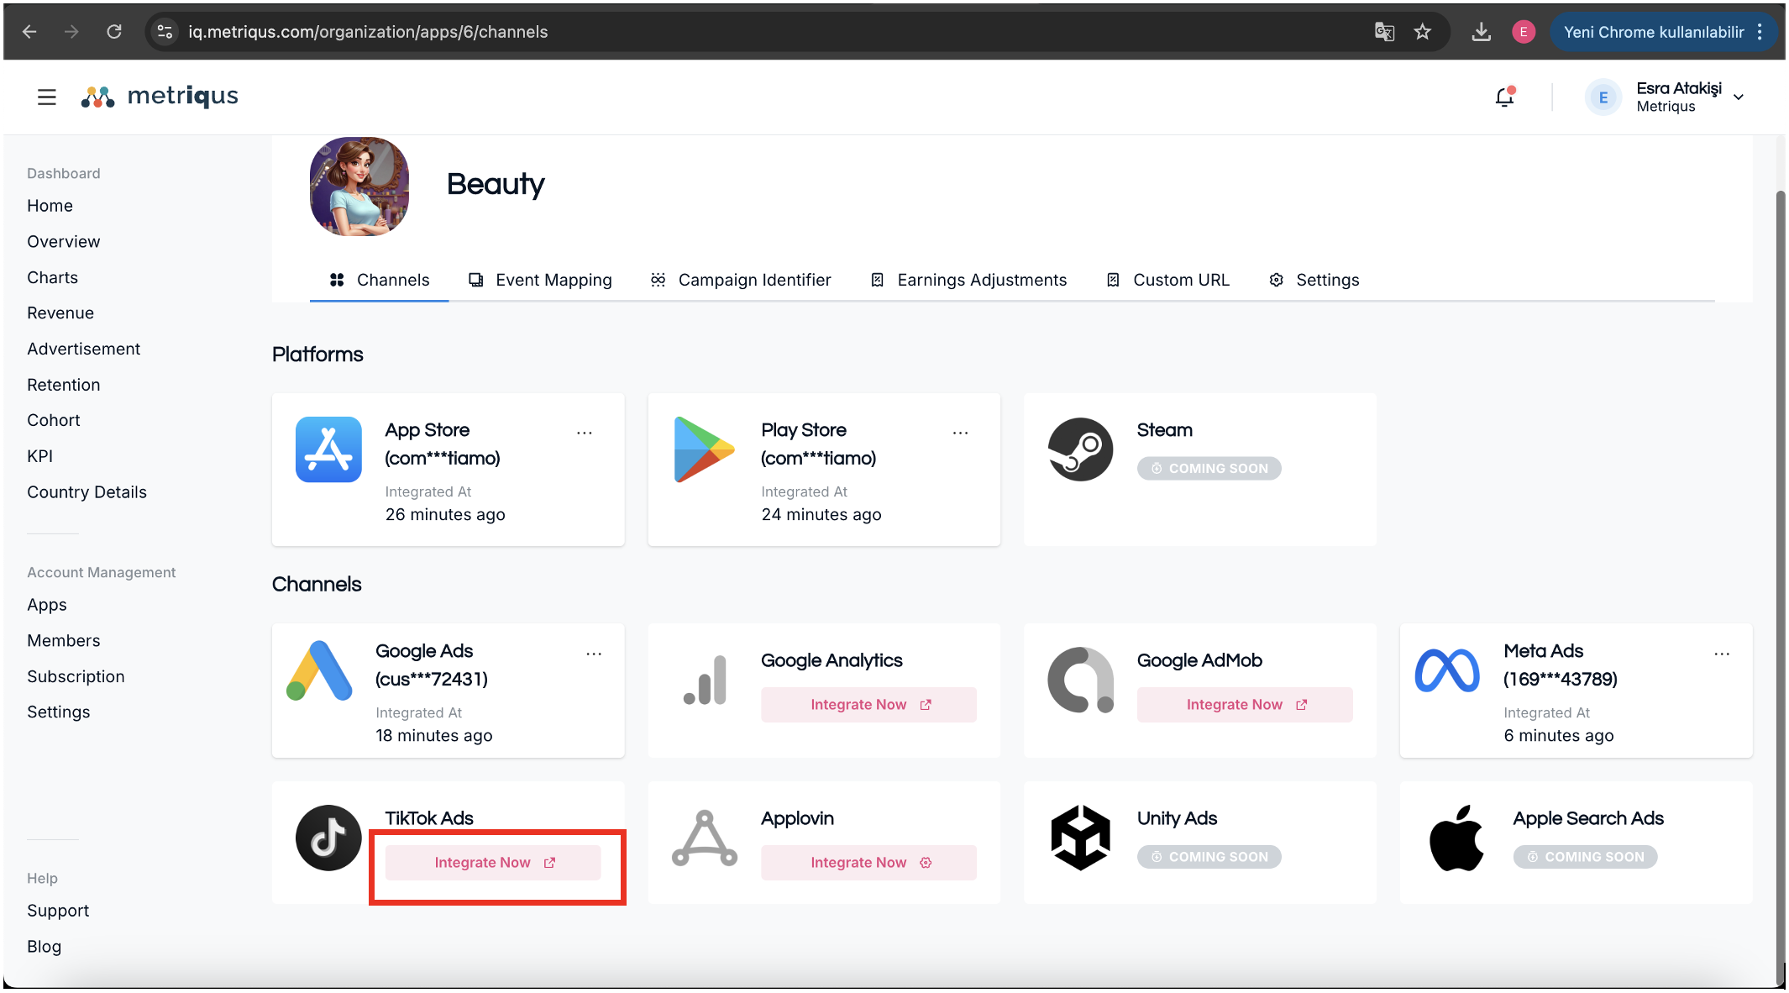Screen dimensions: 1789x993
Task: Click the Beauty app thumbnail
Action: (x=359, y=187)
